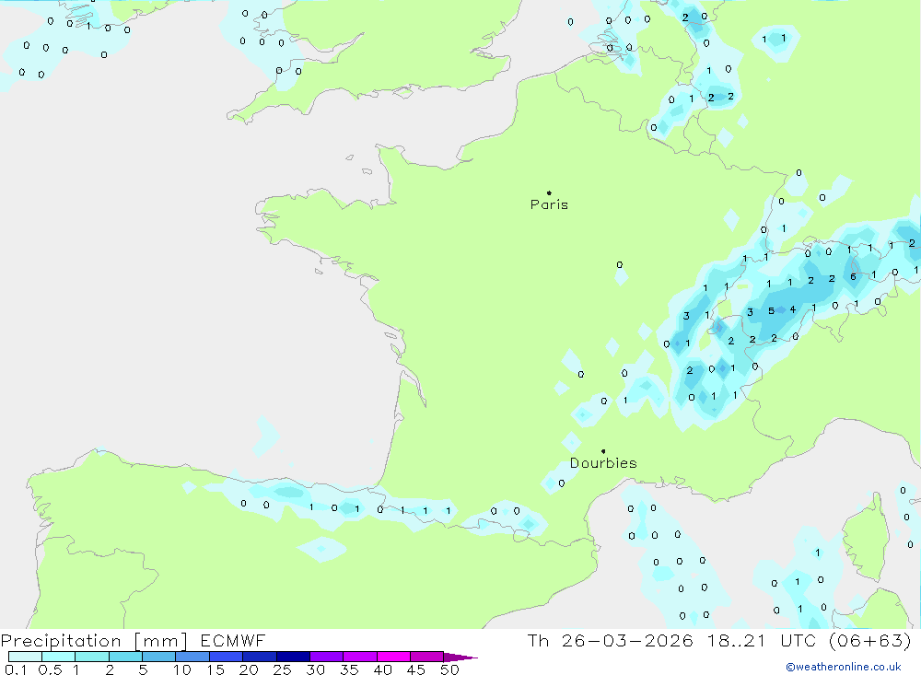Open the weatheronline.co.uk copyright link
The width and height of the screenshot is (921, 675).
[x=844, y=667]
